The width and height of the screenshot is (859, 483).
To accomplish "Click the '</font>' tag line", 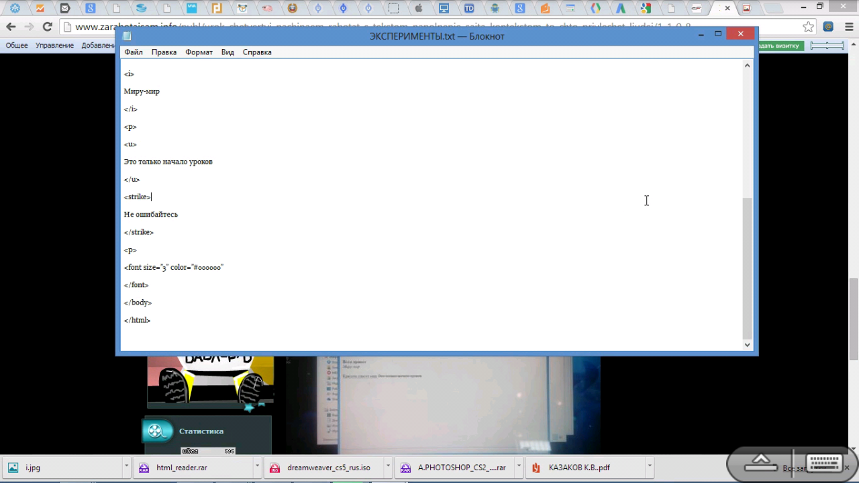I will coord(136,285).
